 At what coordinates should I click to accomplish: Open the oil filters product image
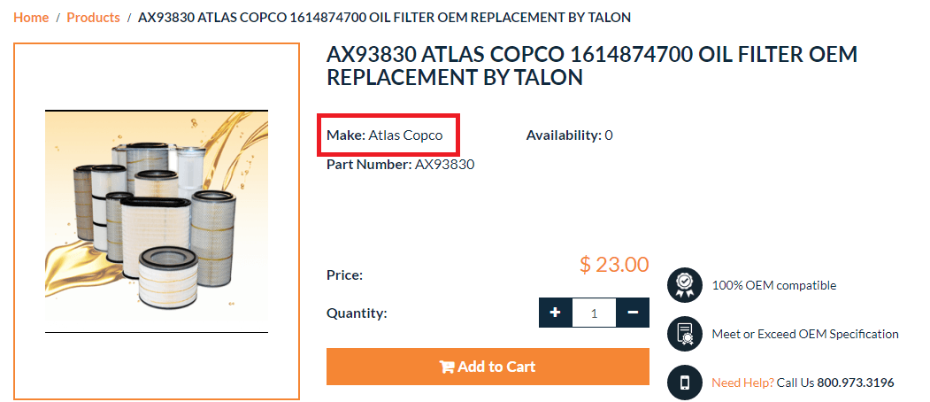[157, 221]
